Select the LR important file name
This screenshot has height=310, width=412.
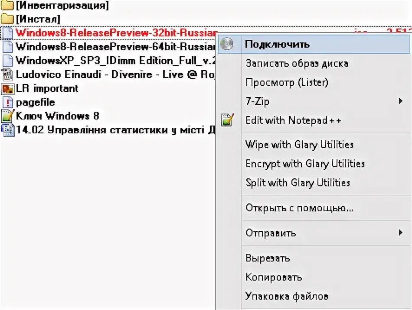coord(47,88)
